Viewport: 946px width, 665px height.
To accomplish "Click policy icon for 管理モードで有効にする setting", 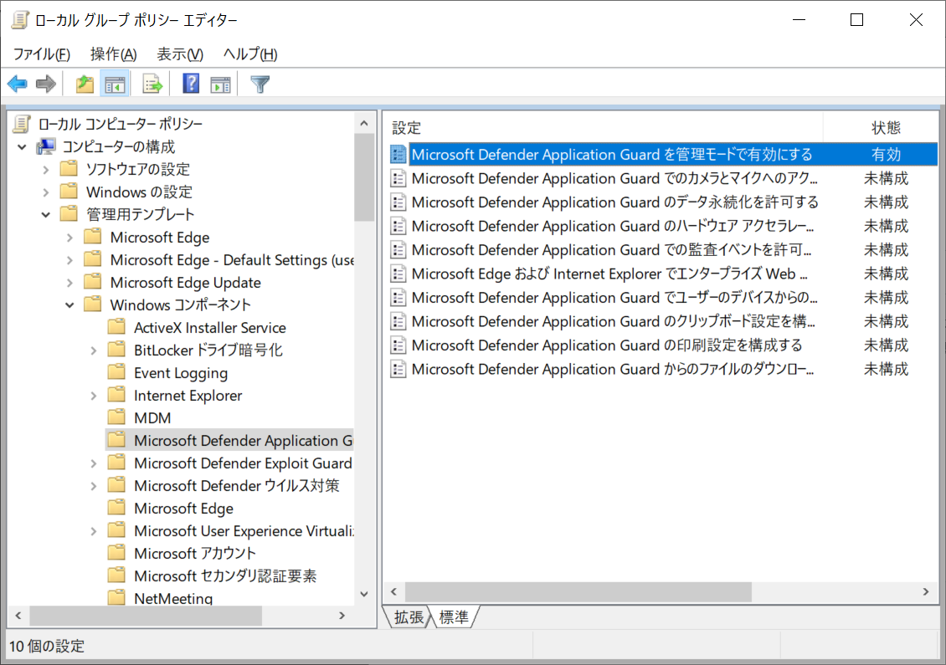I will click(x=398, y=155).
